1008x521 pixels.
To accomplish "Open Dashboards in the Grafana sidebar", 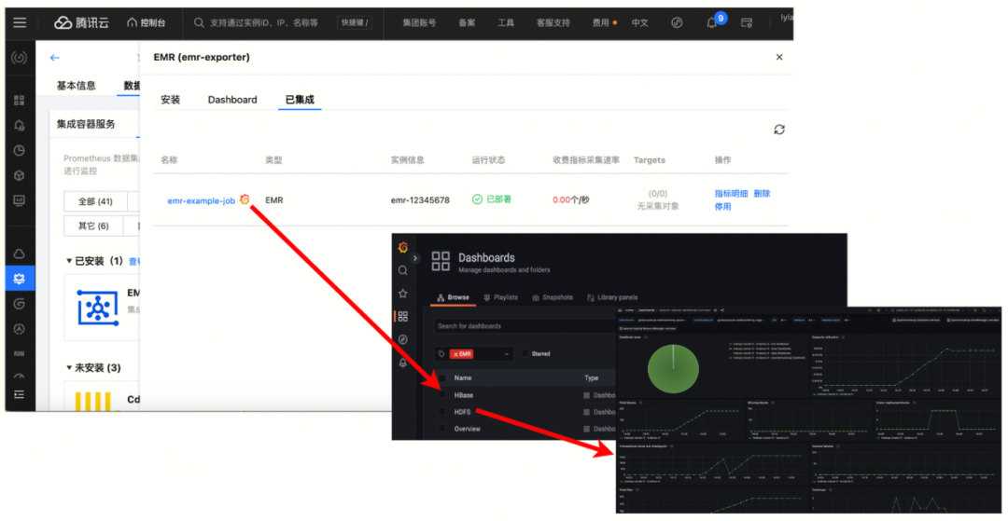I will (403, 316).
